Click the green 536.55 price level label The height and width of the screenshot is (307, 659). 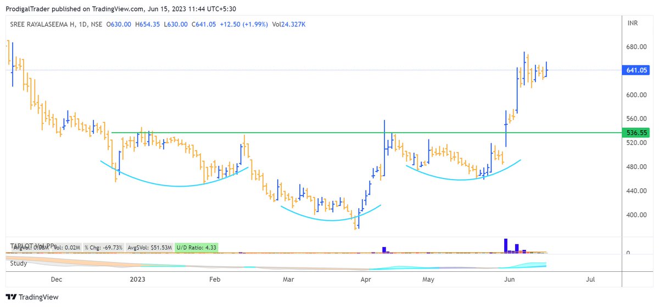(x=635, y=133)
